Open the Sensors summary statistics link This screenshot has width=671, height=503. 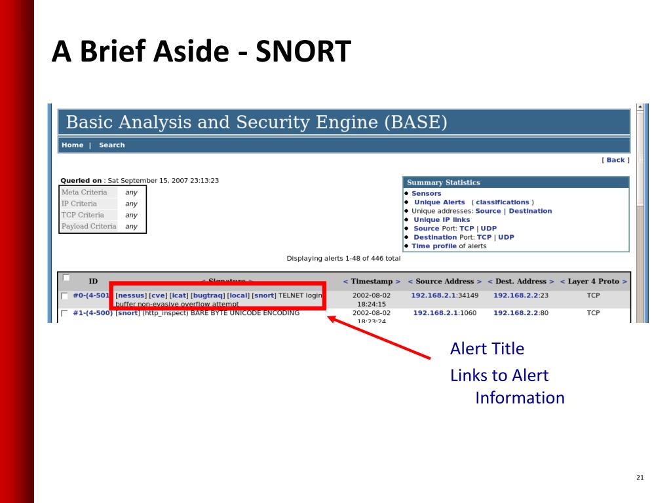point(426,193)
